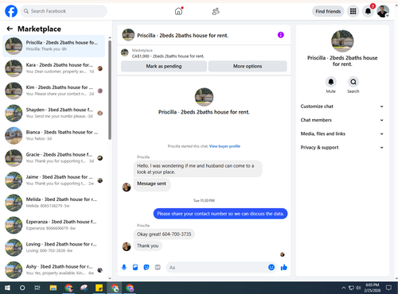Open the Facebook logo home link
398x294 pixels.
pyautogui.click(x=11, y=11)
